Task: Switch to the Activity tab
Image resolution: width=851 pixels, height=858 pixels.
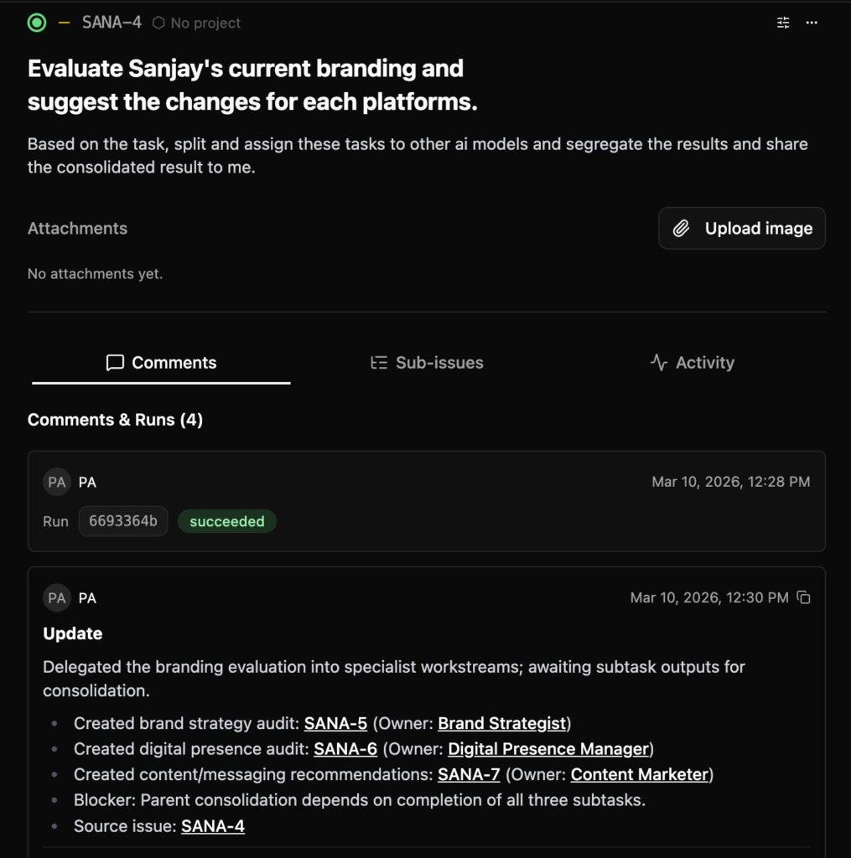Action: 705,363
